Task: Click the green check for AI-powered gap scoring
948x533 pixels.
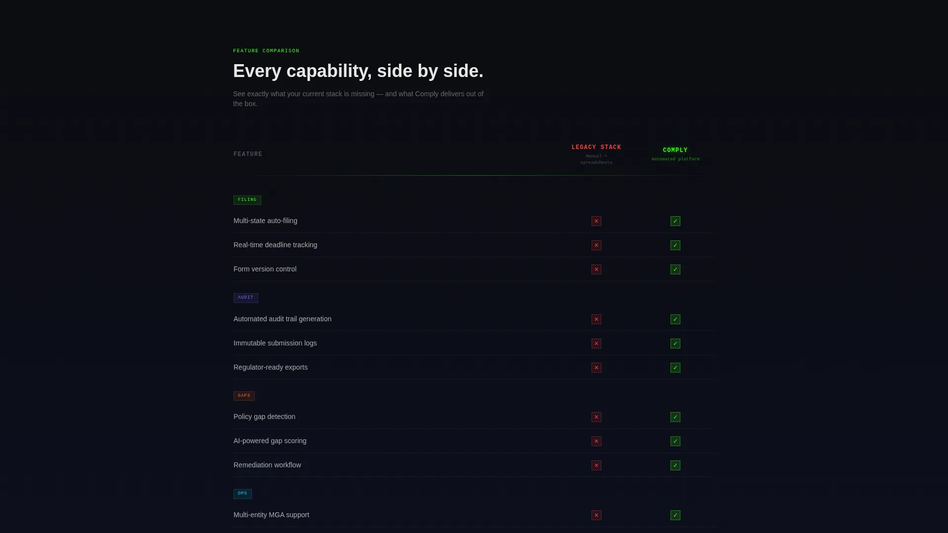Action: click(x=675, y=441)
